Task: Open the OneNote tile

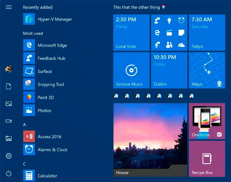Action: tap(207, 121)
